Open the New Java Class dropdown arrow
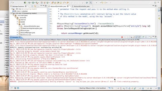 pyautogui.click(x=49, y=3)
